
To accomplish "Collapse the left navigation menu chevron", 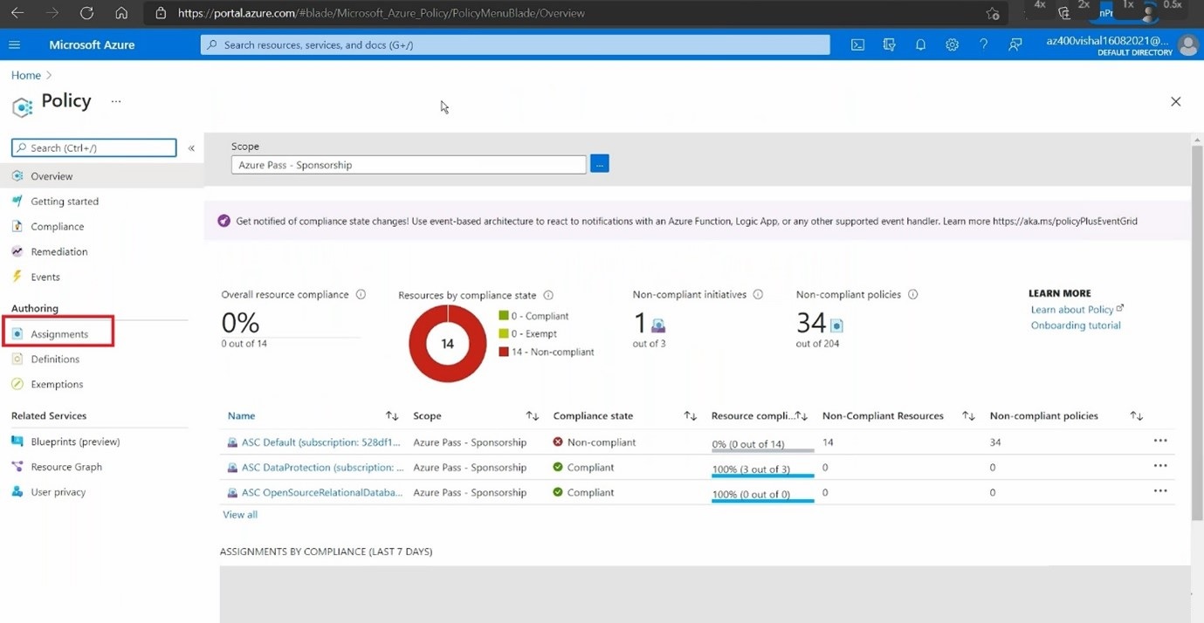I will tap(191, 148).
